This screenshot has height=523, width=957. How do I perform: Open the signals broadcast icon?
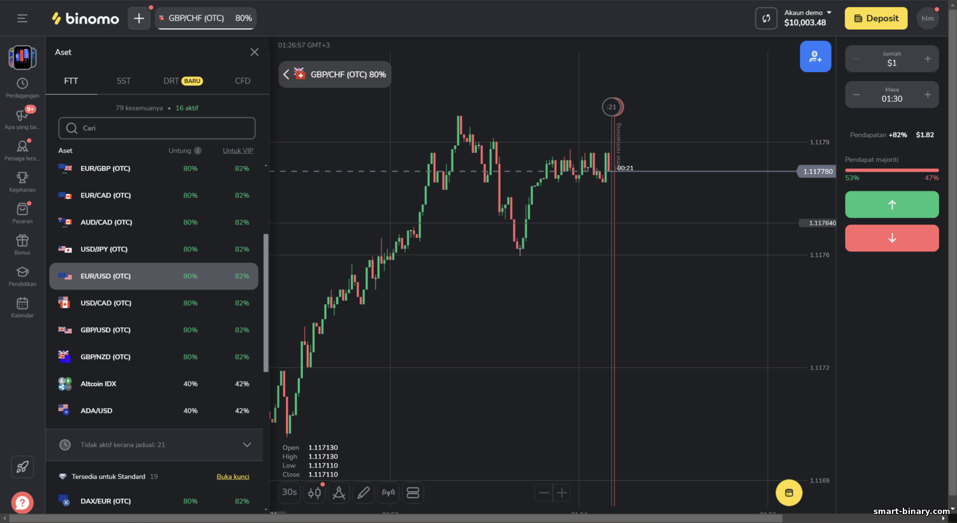(388, 492)
